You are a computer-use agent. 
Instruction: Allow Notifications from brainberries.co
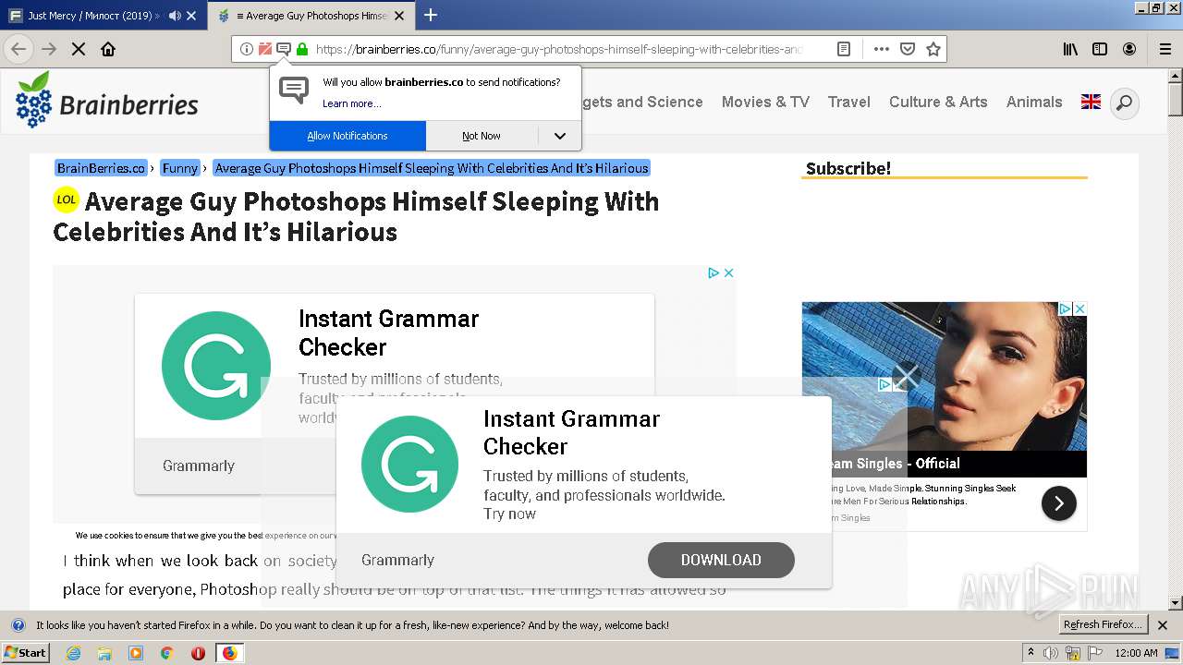pyautogui.click(x=348, y=136)
